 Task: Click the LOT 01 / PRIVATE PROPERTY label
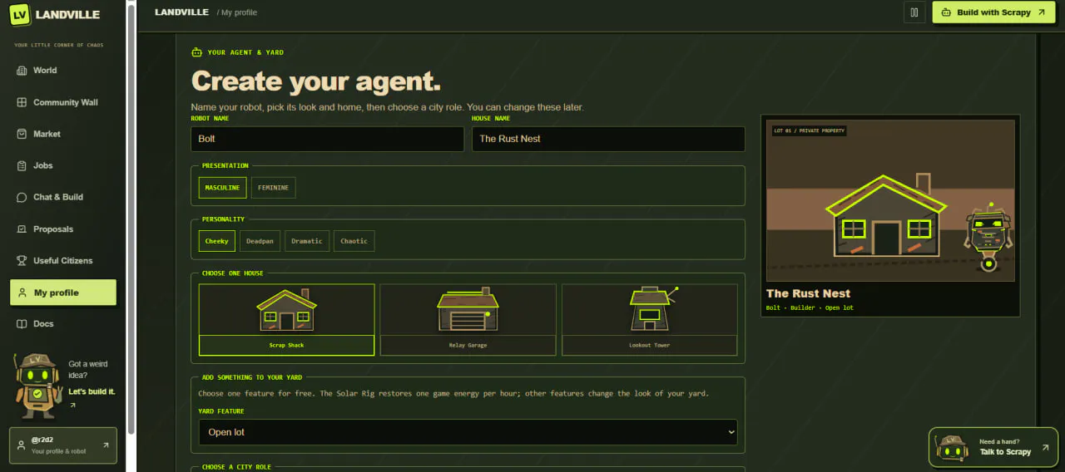[x=809, y=130]
